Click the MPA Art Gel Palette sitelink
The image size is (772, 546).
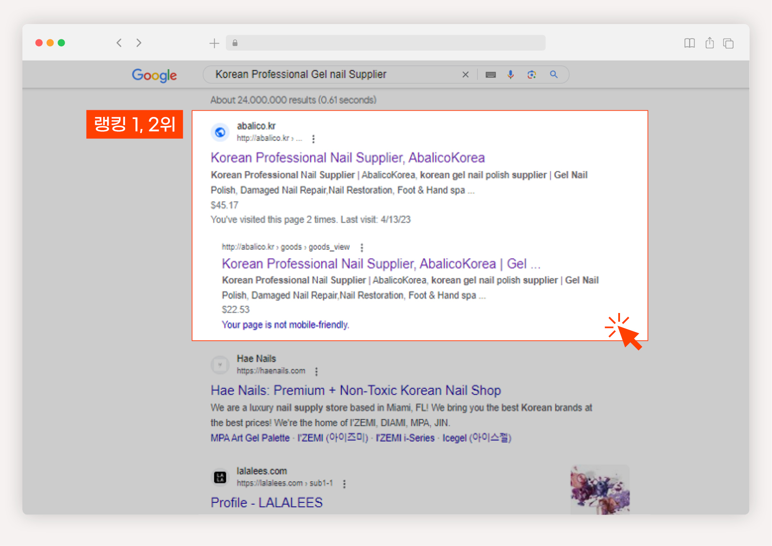tap(250, 438)
